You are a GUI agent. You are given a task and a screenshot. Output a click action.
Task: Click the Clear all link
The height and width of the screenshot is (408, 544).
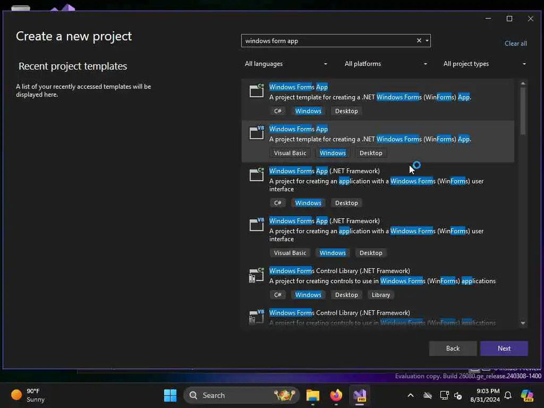[x=515, y=44]
